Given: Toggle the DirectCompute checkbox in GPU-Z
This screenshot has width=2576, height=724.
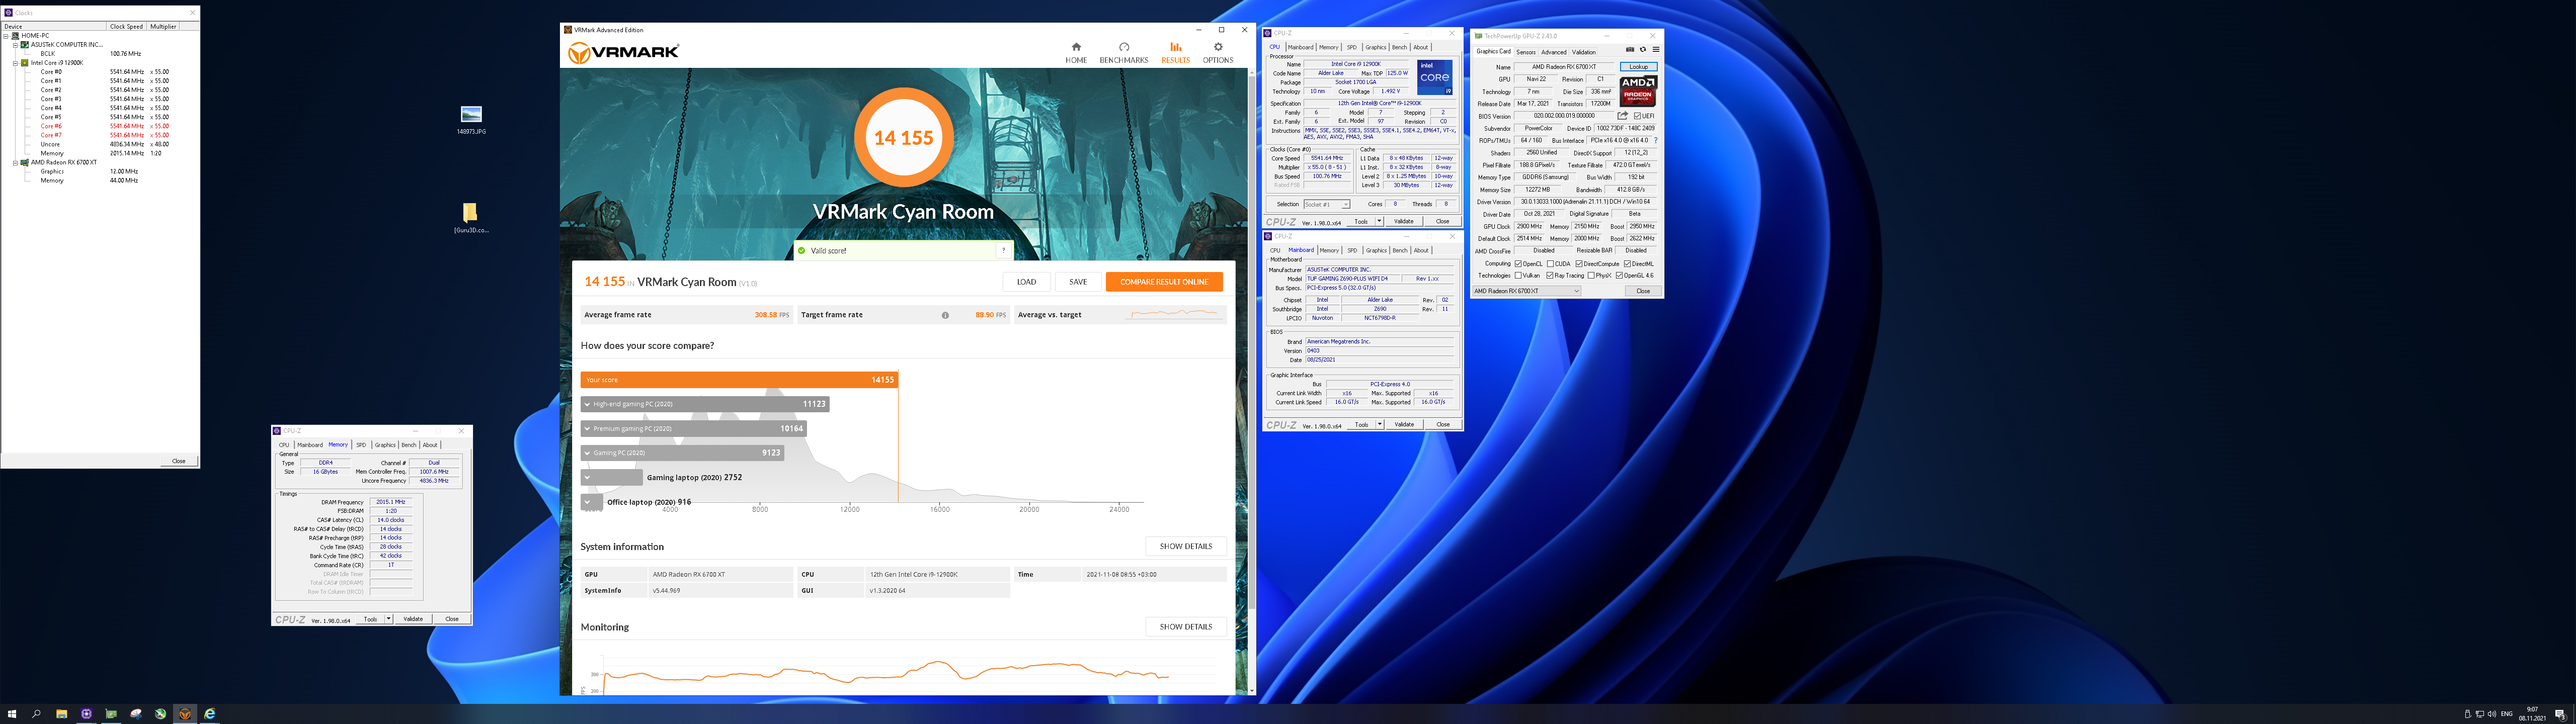Looking at the screenshot, I should click(1579, 264).
